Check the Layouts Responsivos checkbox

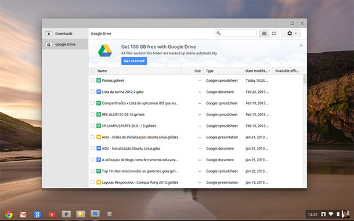coord(92,182)
